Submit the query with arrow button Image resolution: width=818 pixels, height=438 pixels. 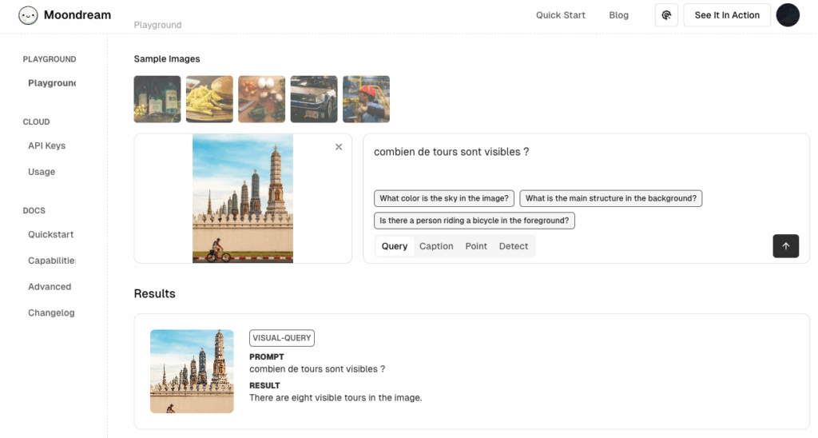point(785,246)
